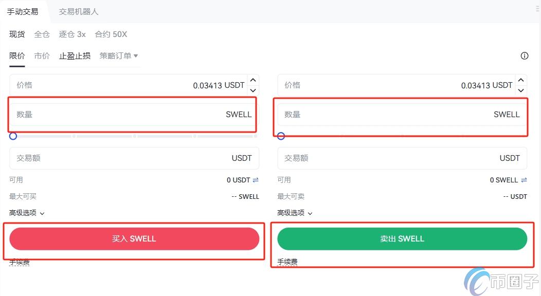Image resolution: width=541 pixels, height=296 pixels.
Task: Click the swap icon next to 0 SWELL 可用
Action: click(524, 180)
